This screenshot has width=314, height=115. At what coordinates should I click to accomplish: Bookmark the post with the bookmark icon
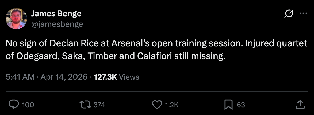[228, 105]
